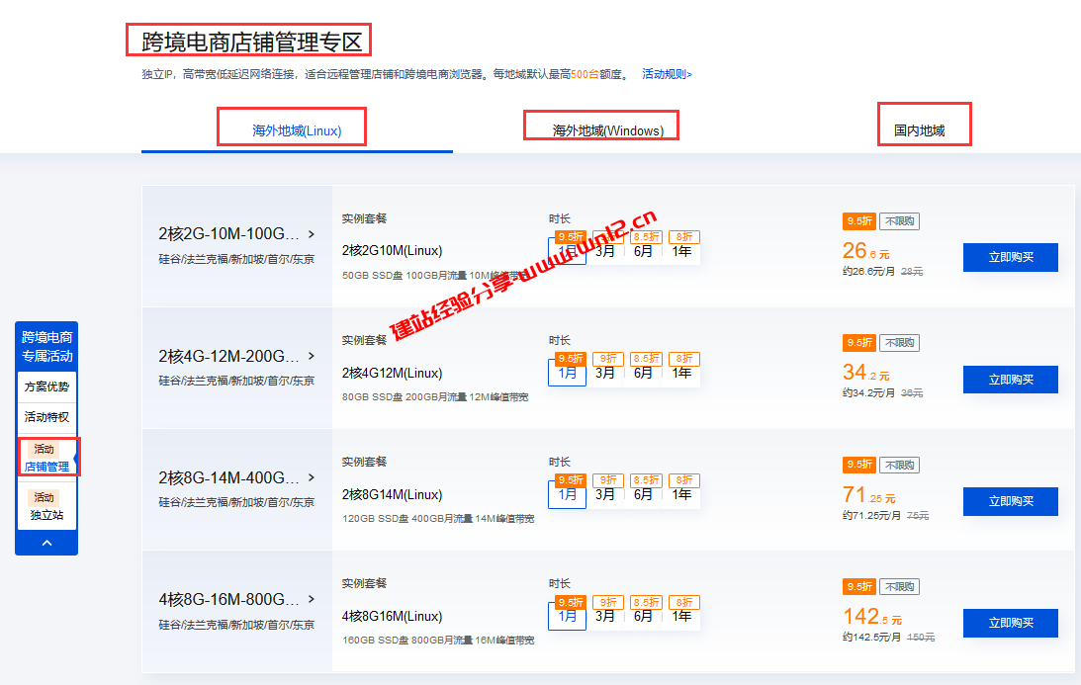Switch to the 海外地域(Windows) tab
The image size is (1081, 685).
600,127
